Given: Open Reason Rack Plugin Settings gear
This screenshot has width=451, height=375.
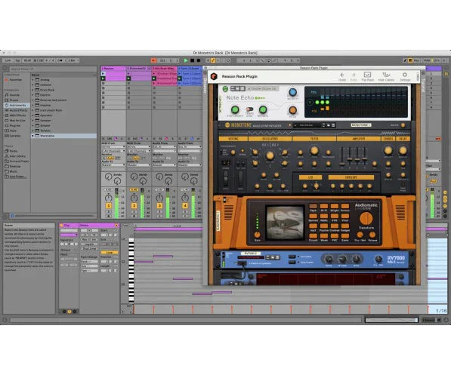Looking at the screenshot, I should [x=404, y=75].
